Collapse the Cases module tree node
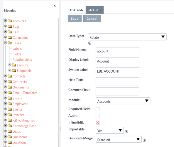The height and width of the screenshot is (147, 174). [6, 43]
